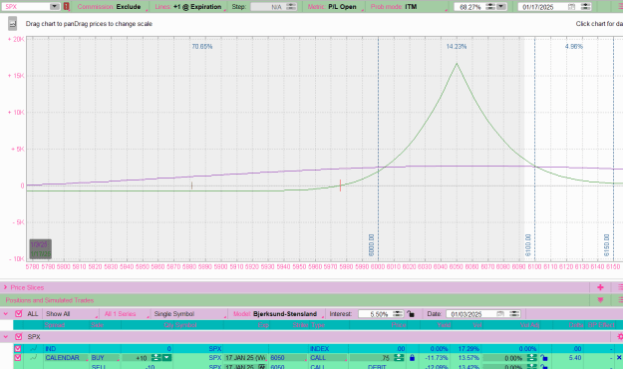The image size is (623, 369).
Task: Expand the Price Slices section
Action: click(x=5, y=287)
